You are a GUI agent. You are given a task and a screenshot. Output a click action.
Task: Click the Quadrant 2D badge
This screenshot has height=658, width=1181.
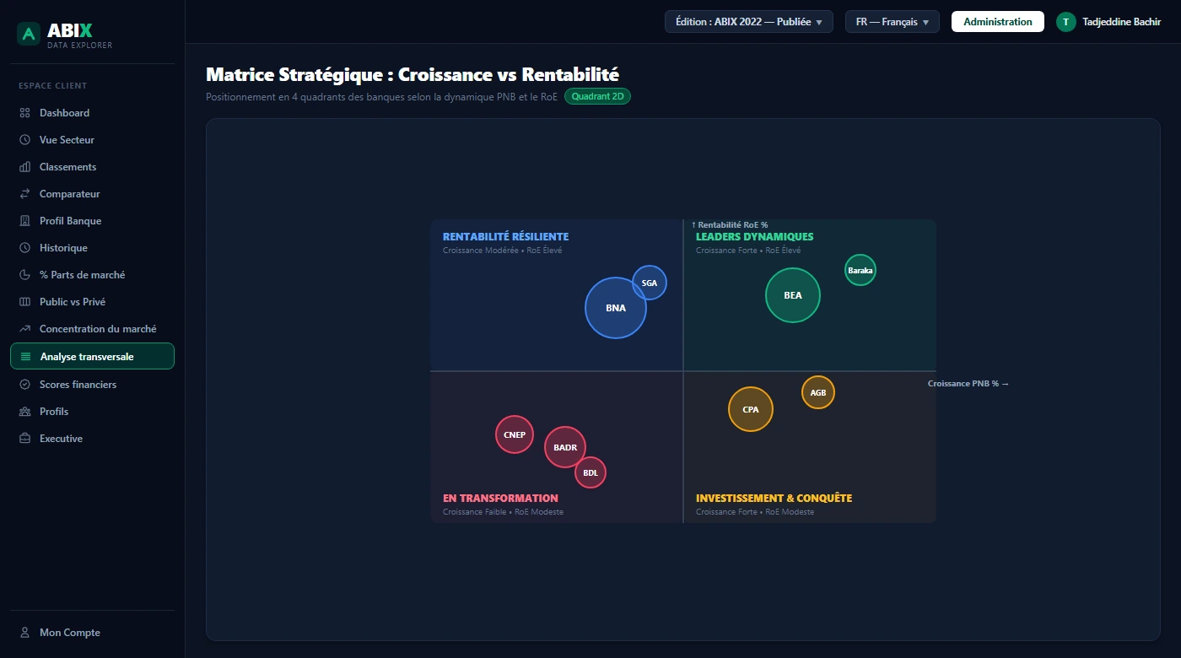coord(597,96)
